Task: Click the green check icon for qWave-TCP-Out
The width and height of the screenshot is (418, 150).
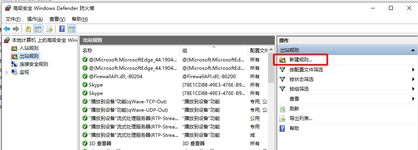Action: pyautogui.click(x=85, y=101)
